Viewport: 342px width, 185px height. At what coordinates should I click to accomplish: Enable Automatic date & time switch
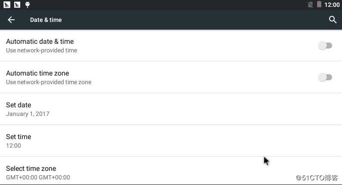[325, 45]
